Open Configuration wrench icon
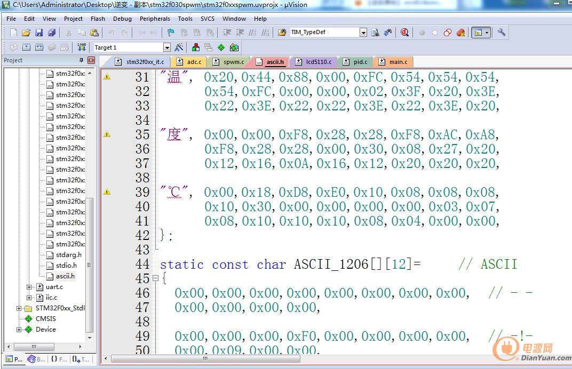Image resolution: width=572 pixels, height=369 pixels. pos(502,33)
